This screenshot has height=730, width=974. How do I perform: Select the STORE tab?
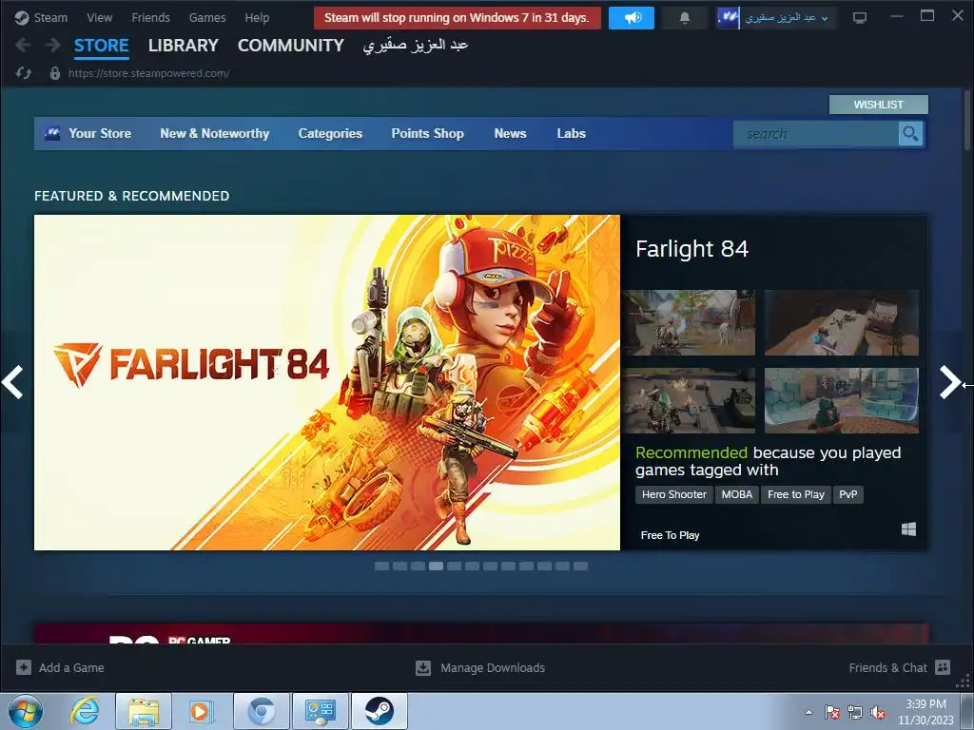click(x=101, y=46)
